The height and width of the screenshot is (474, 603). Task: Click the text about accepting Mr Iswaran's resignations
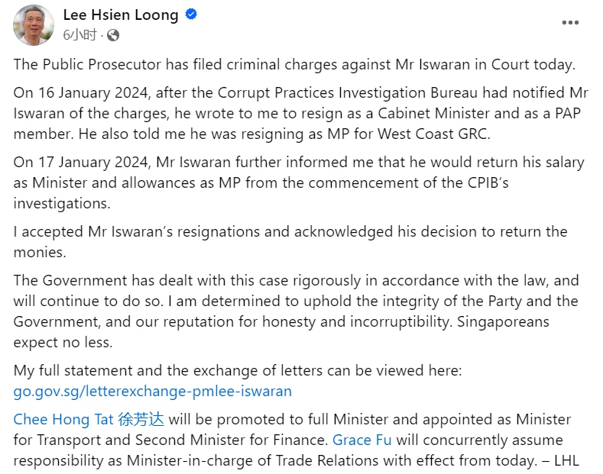click(x=290, y=242)
